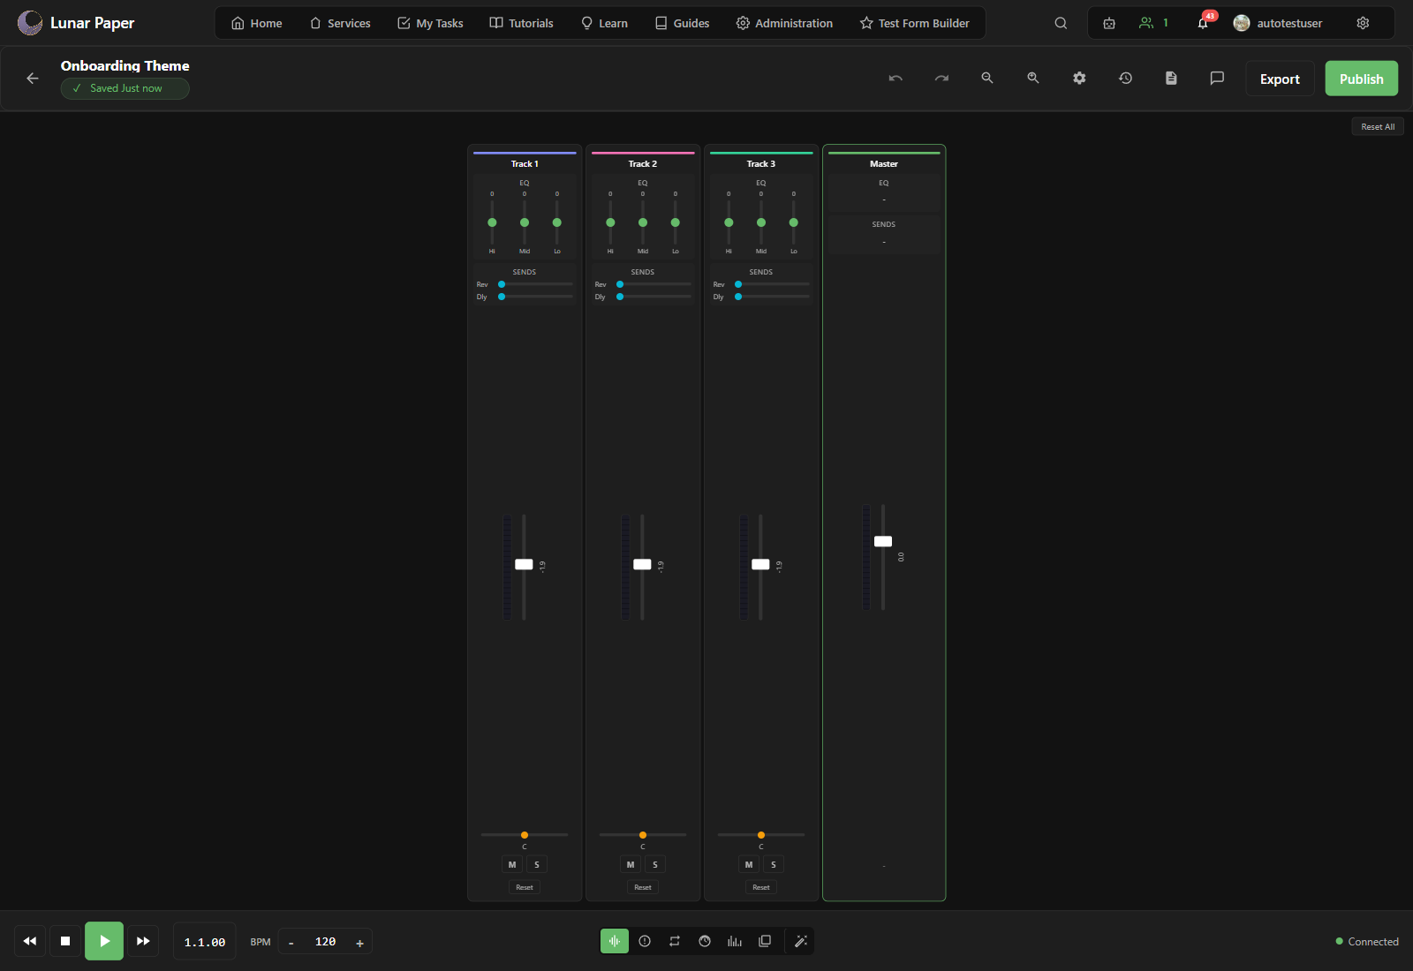Open the comments speech bubble icon
The height and width of the screenshot is (971, 1413).
coord(1217,79)
